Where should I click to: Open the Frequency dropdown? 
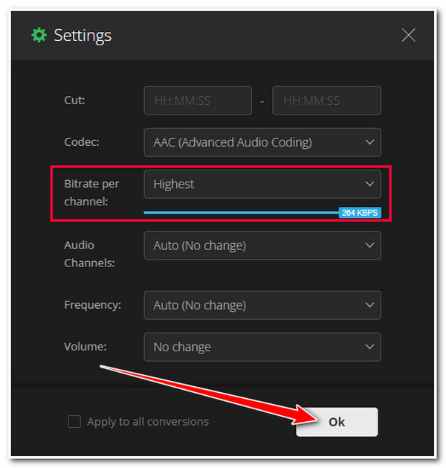coord(262,305)
